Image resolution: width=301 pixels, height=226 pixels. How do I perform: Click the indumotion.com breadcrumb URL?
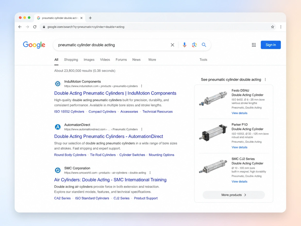pyautogui.click(x=101, y=86)
